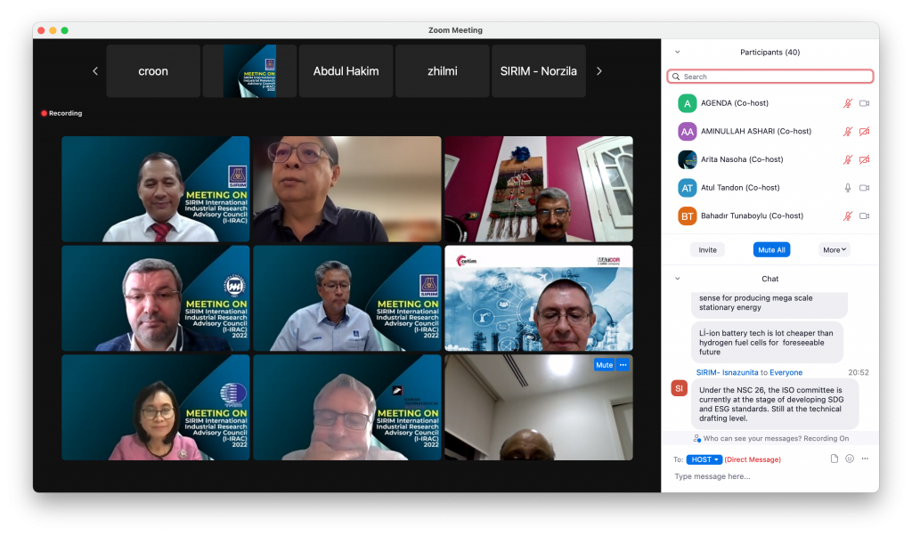912x536 pixels.
Task: Click the search magnifier icon in Participants
Action: pyautogui.click(x=676, y=77)
